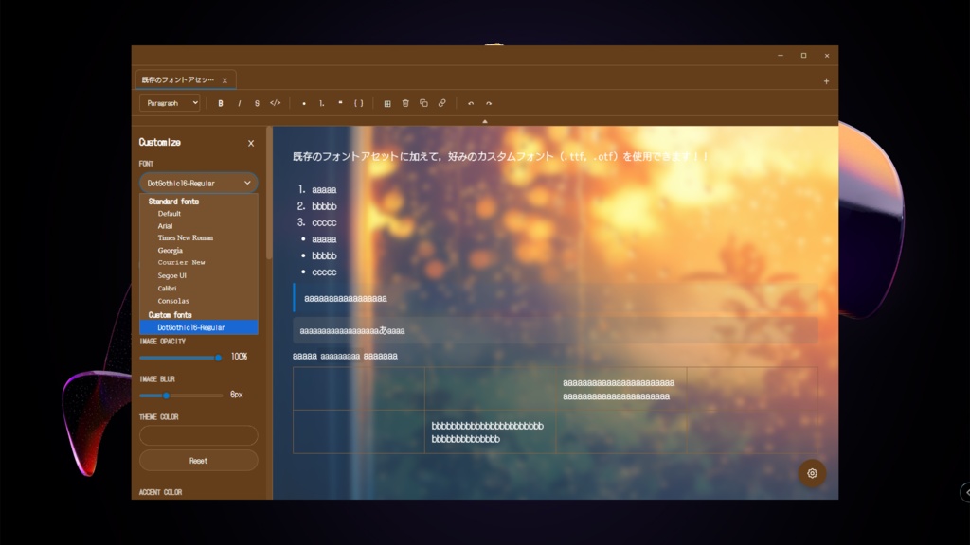Viewport: 970px width, 545px height.
Task: Open settings with the gear button
Action: pyautogui.click(x=812, y=473)
